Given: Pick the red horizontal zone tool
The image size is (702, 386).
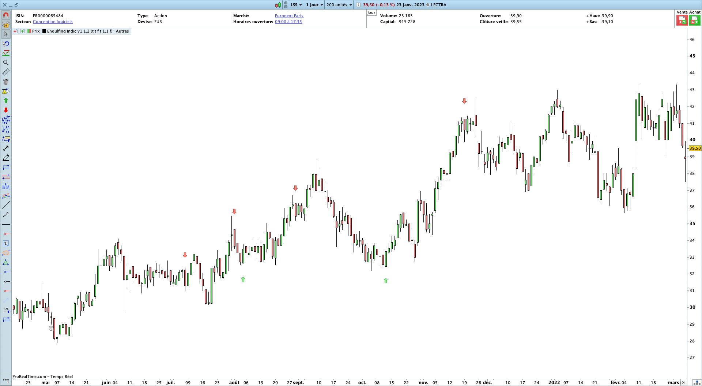Looking at the screenshot, I should click(6, 177).
